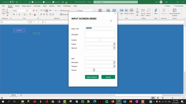Switch to the Formulas tab
The height and width of the screenshot is (104, 186).
(37, 6)
